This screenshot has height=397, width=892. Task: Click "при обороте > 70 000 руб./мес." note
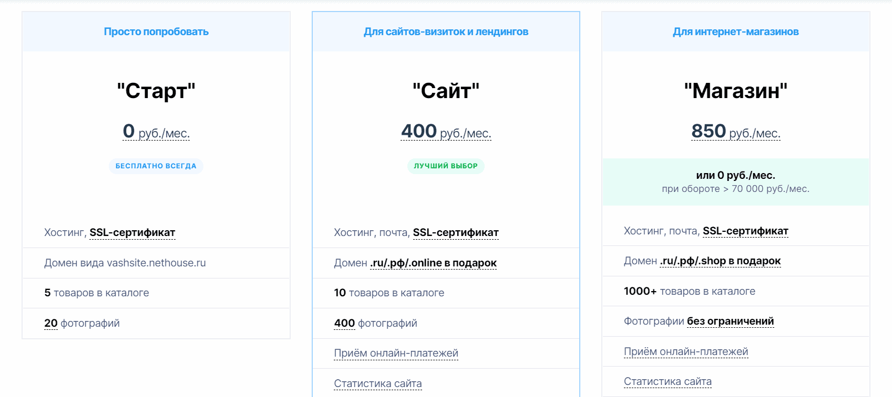point(736,189)
